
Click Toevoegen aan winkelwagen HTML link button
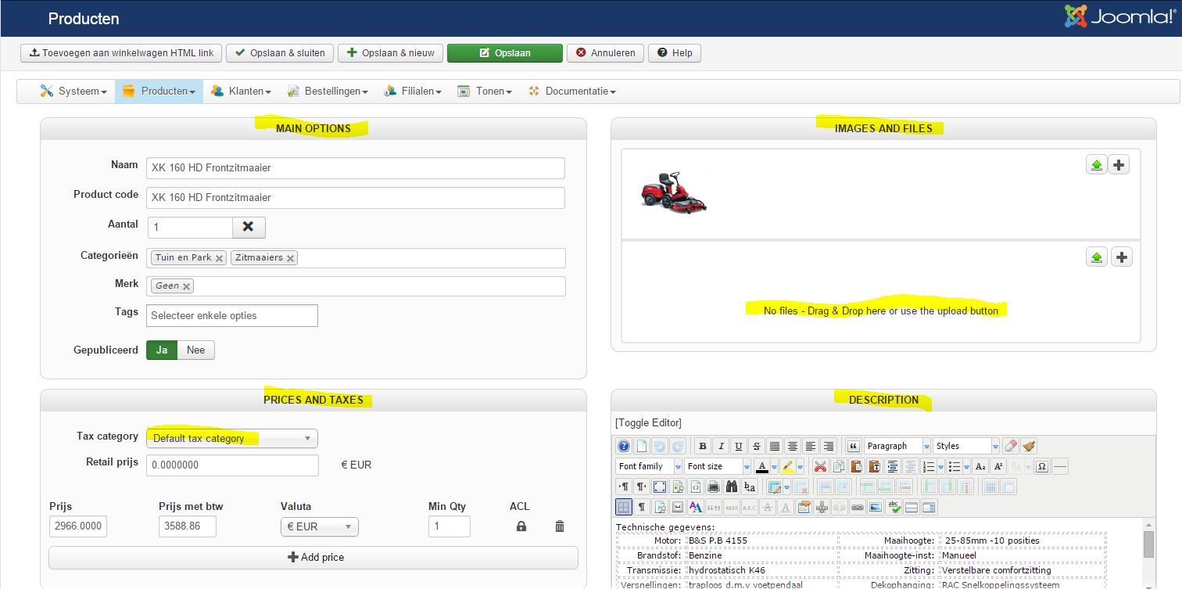pyautogui.click(x=121, y=53)
